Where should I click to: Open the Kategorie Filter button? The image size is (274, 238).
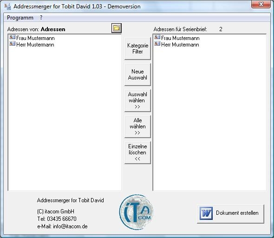tap(137, 48)
